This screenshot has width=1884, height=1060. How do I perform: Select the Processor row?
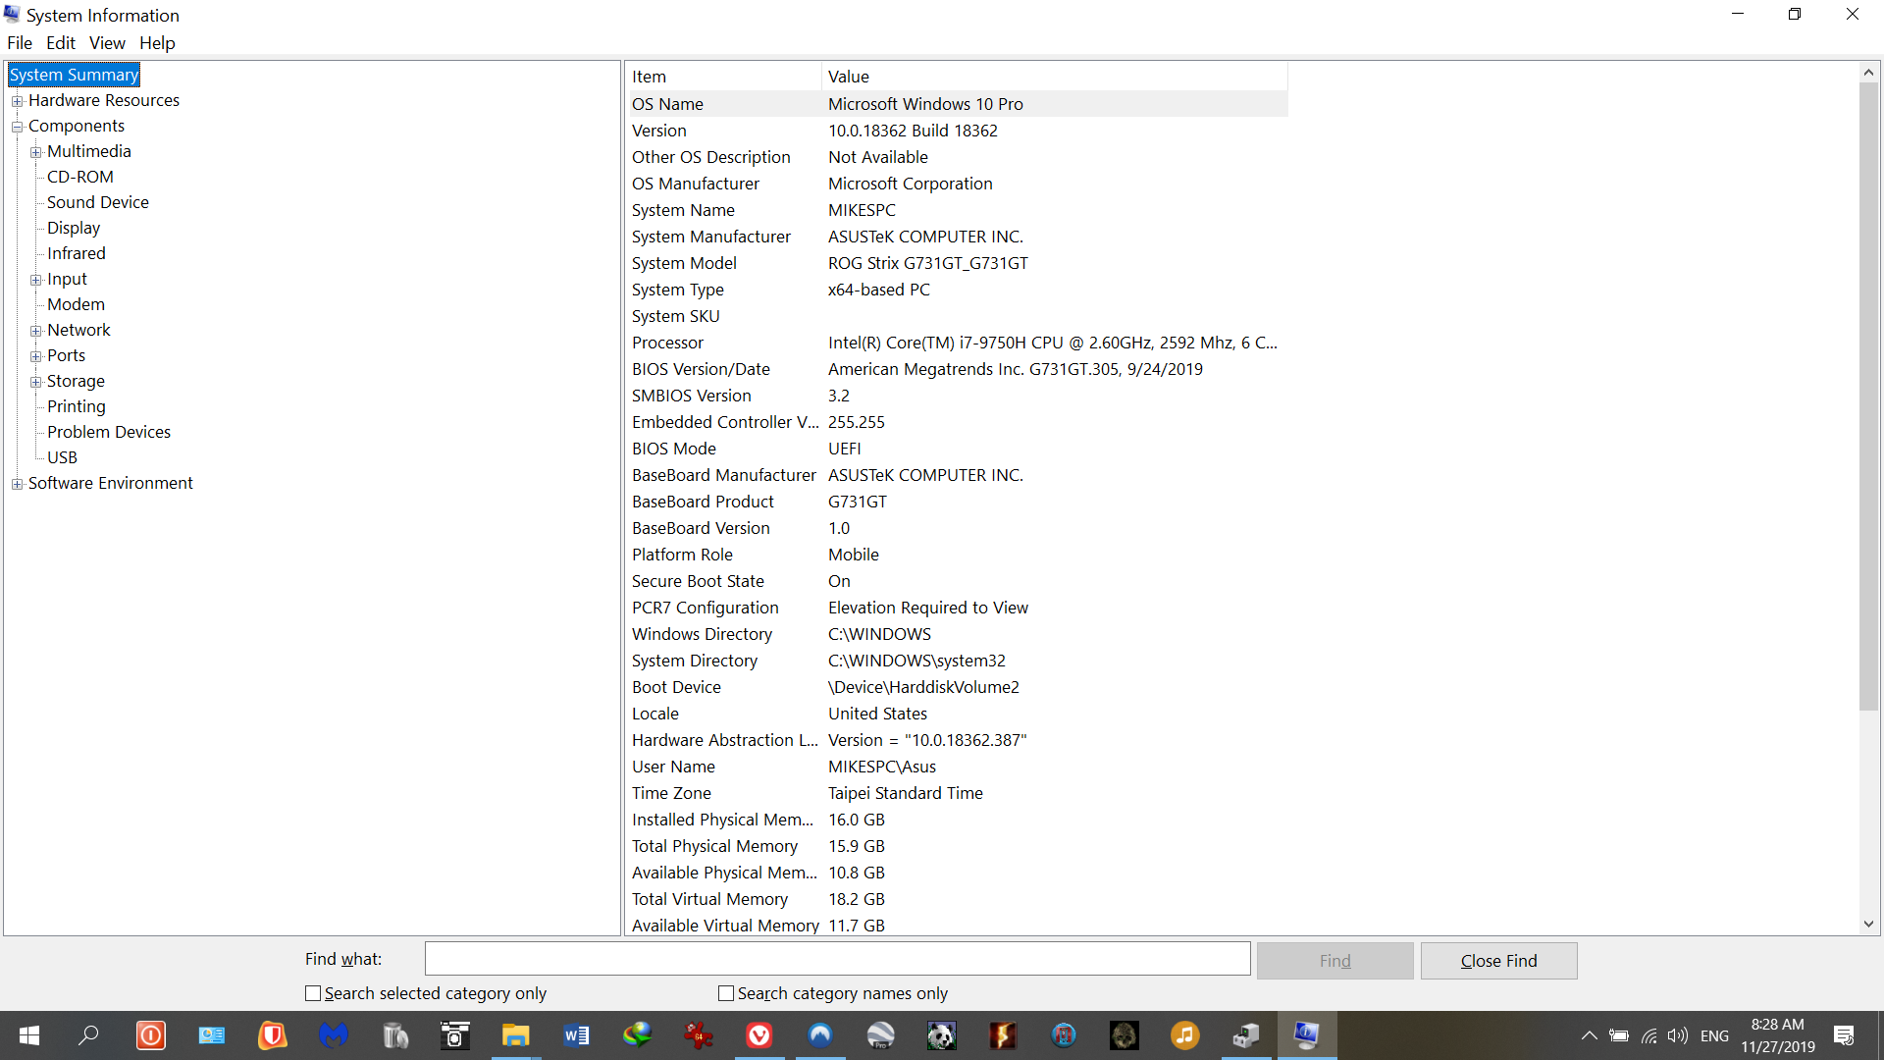[x=958, y=343]
